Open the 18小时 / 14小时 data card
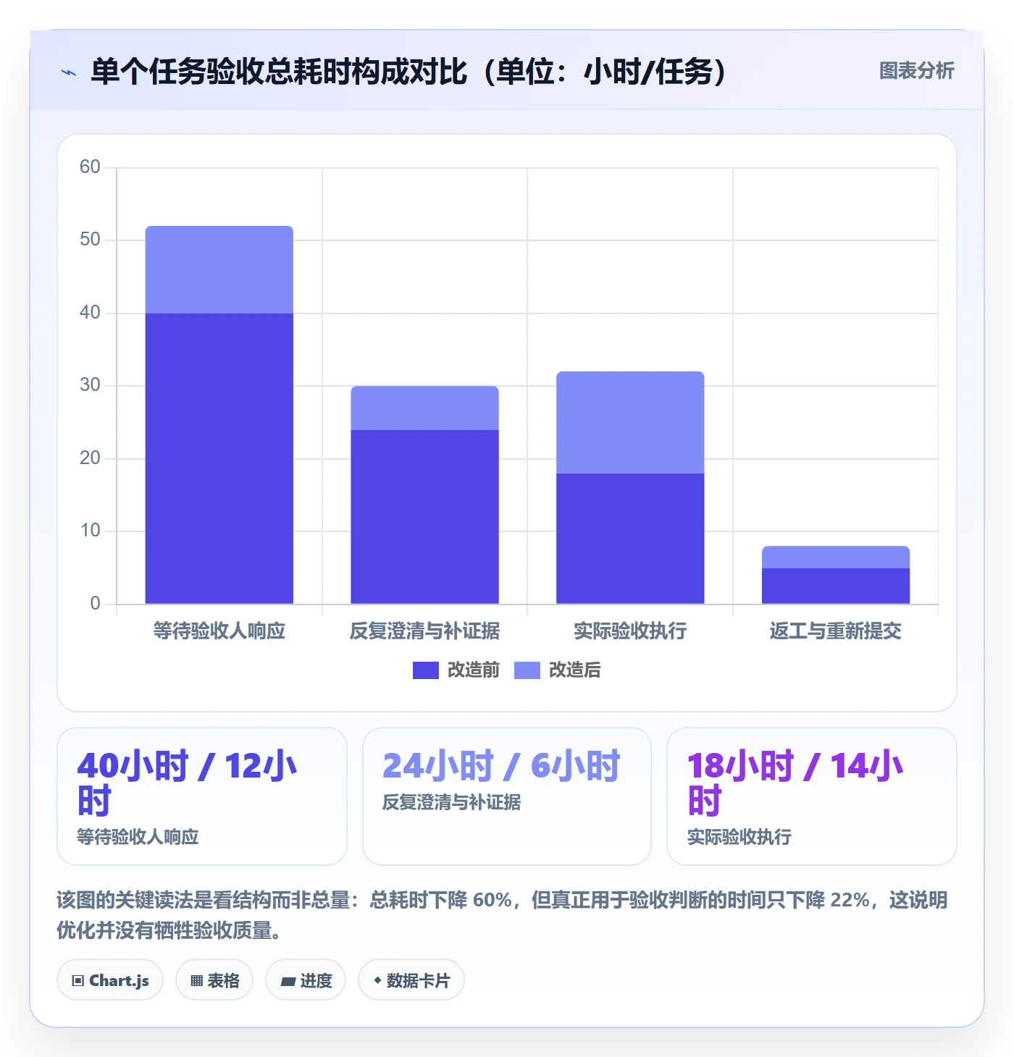 (x=812, y=796)
